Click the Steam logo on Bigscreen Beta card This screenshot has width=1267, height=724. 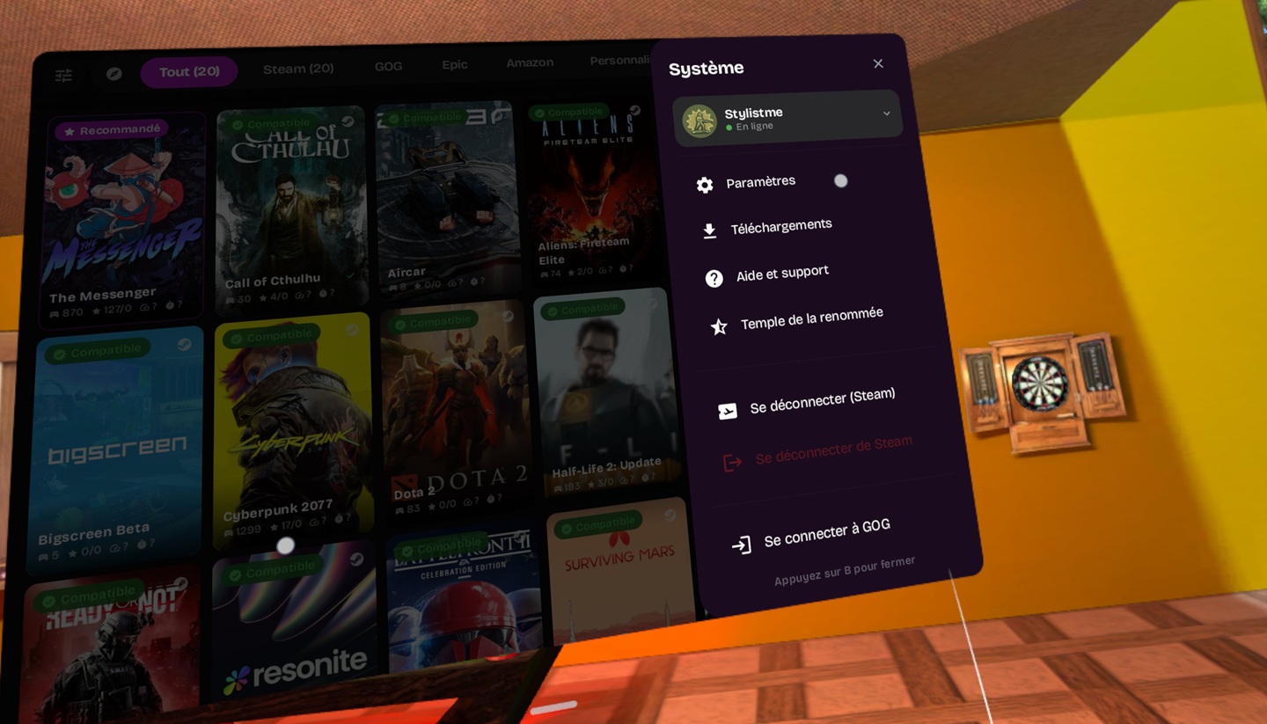coord(184,345)
